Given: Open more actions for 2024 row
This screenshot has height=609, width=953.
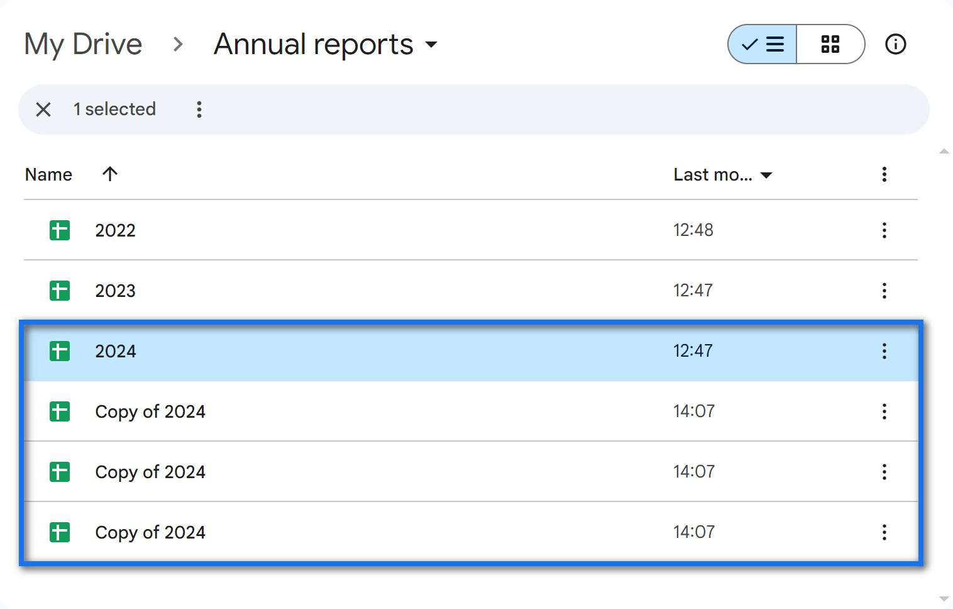Looking at the screenshot, I should click(884, 351).
